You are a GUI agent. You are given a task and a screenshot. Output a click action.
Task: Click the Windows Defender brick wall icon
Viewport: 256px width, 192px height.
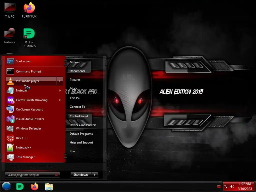[x=10, y=128]
